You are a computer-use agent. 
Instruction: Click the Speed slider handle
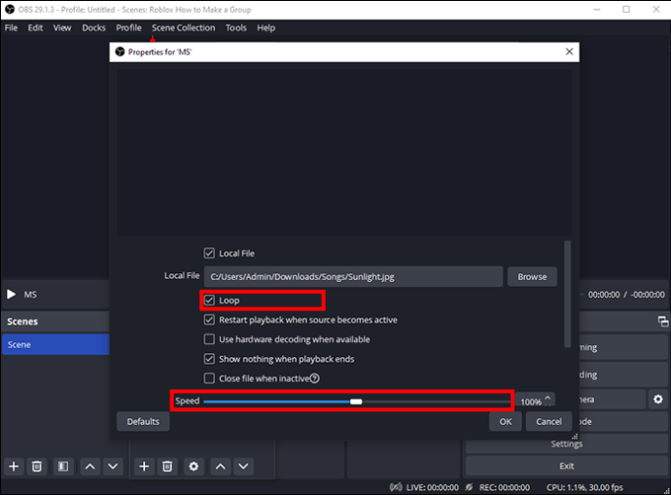pos(356,402)
